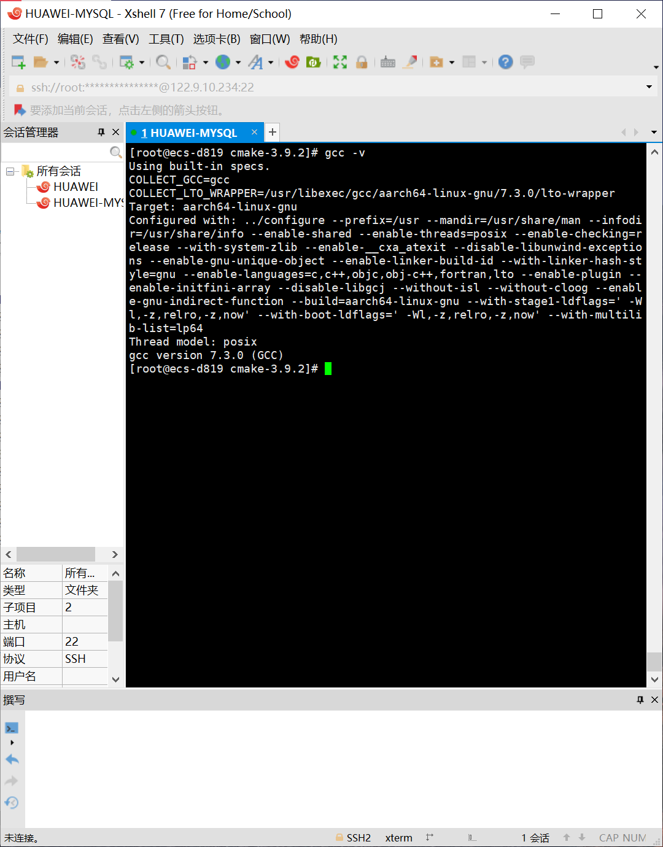Open the tab list dropdown arrow
This screenshot has height=847, width=663.
(x=654, y=132)
